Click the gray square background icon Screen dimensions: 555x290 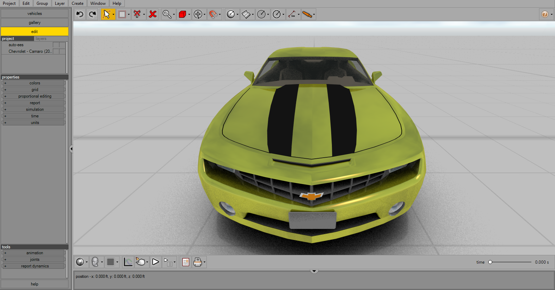pos(111,262)
